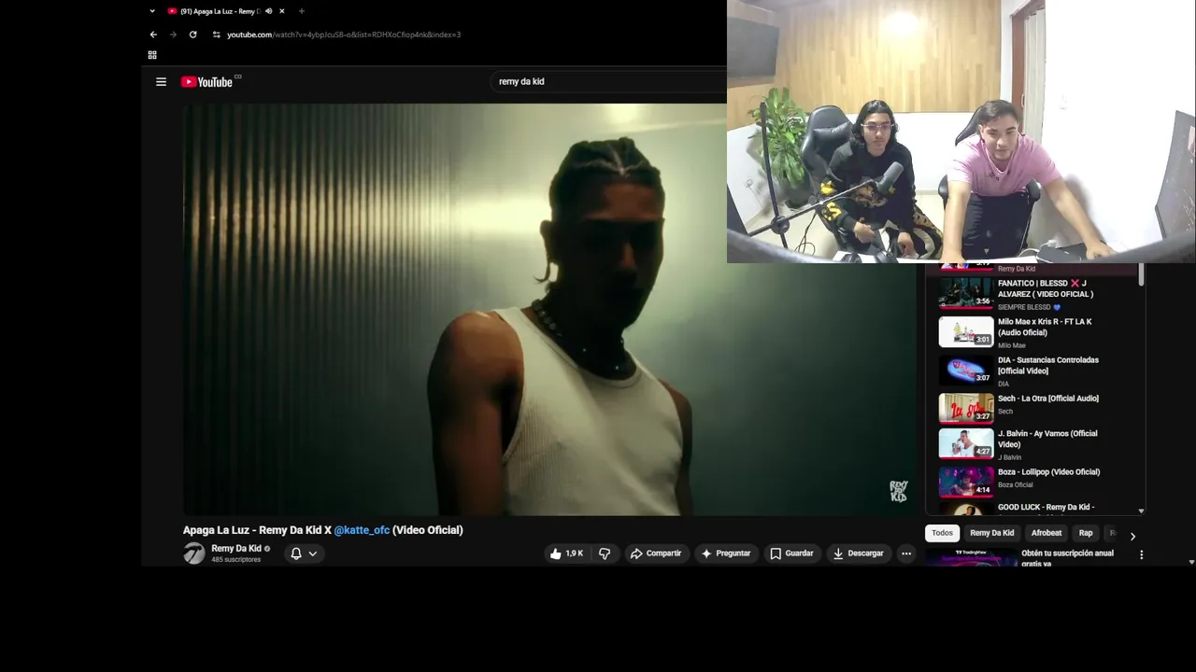Play J. Balvin - Ay Vamos from playlist
Viewport: 1196px width, 672px height.
[1047, 439]
